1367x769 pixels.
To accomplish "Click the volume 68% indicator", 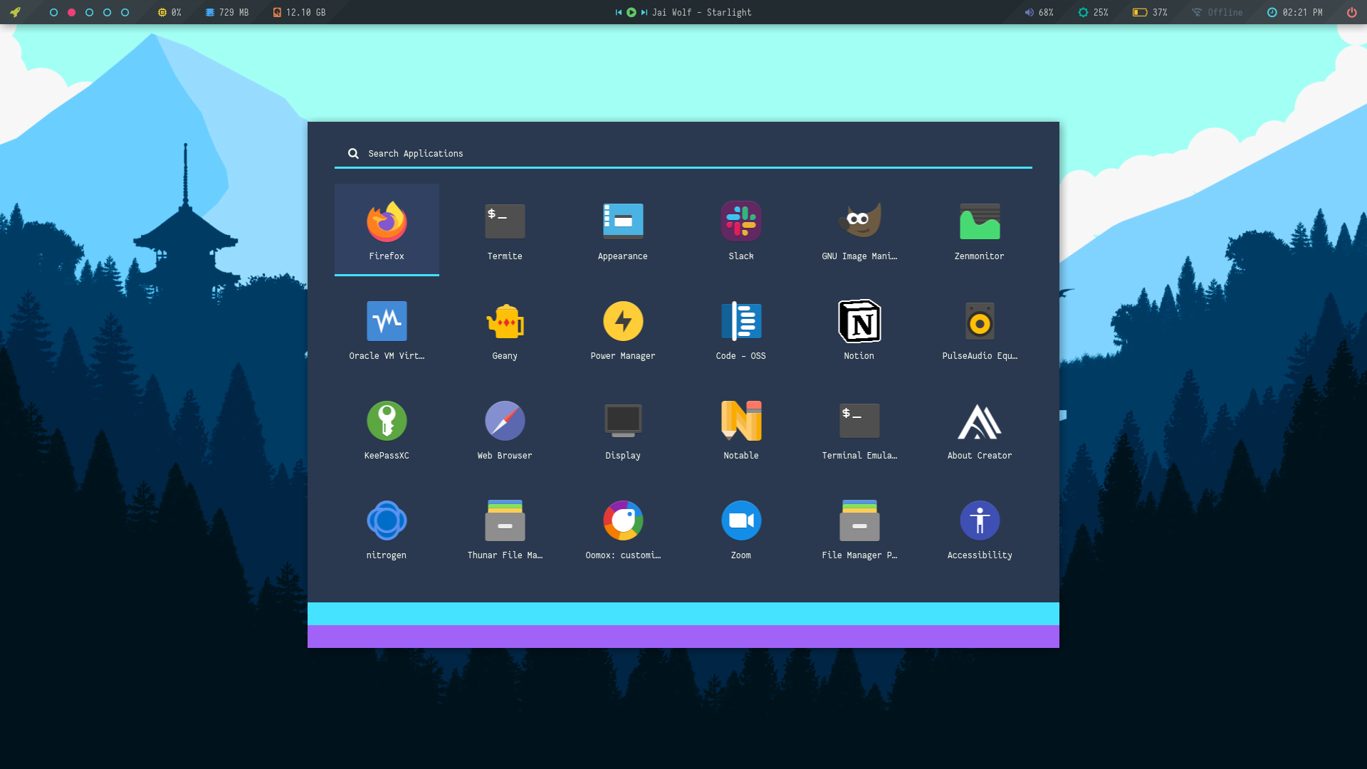I will (1039, 12).
